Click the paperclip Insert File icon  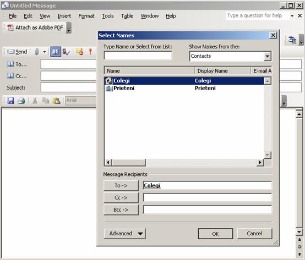tap(36, 52)
